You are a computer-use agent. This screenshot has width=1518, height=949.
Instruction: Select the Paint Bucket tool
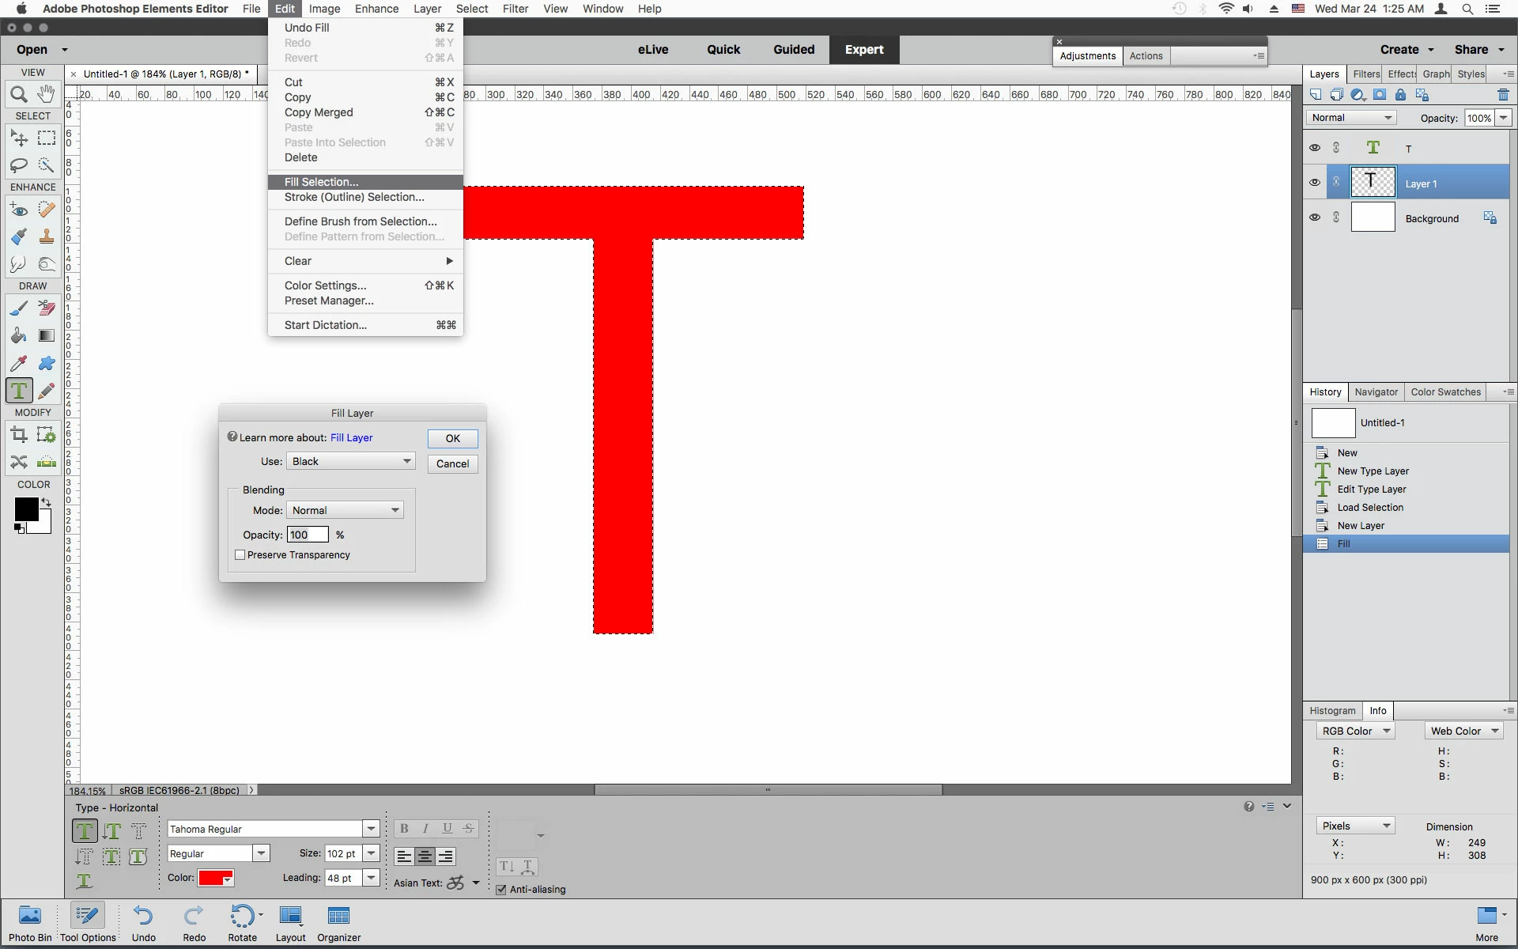19,336
